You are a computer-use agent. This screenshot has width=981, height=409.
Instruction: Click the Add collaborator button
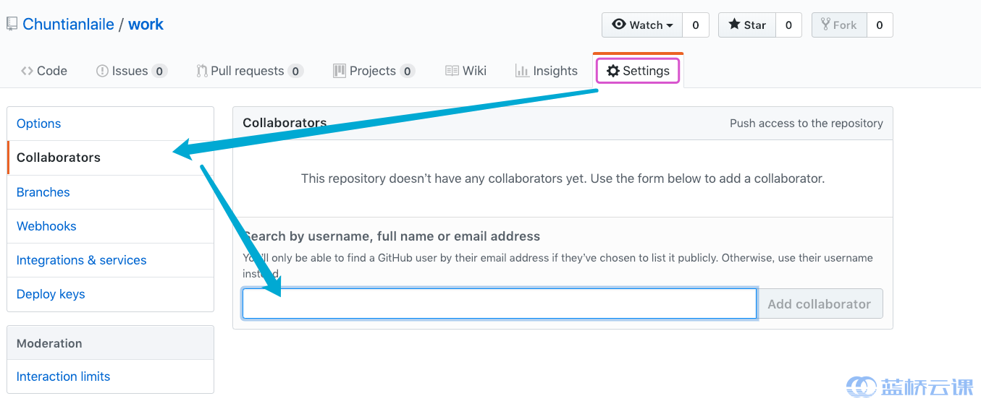pyautogui.click(x=820, y=303)
